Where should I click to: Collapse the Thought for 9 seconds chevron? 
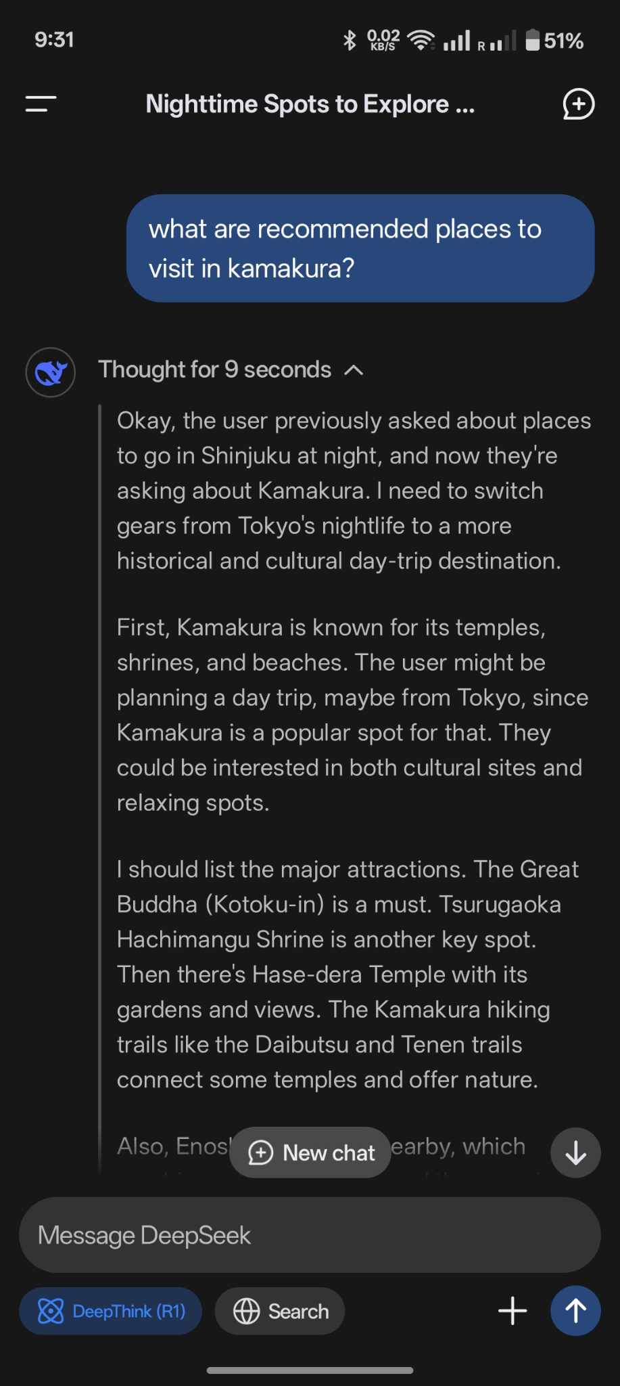tap(354, 370)
